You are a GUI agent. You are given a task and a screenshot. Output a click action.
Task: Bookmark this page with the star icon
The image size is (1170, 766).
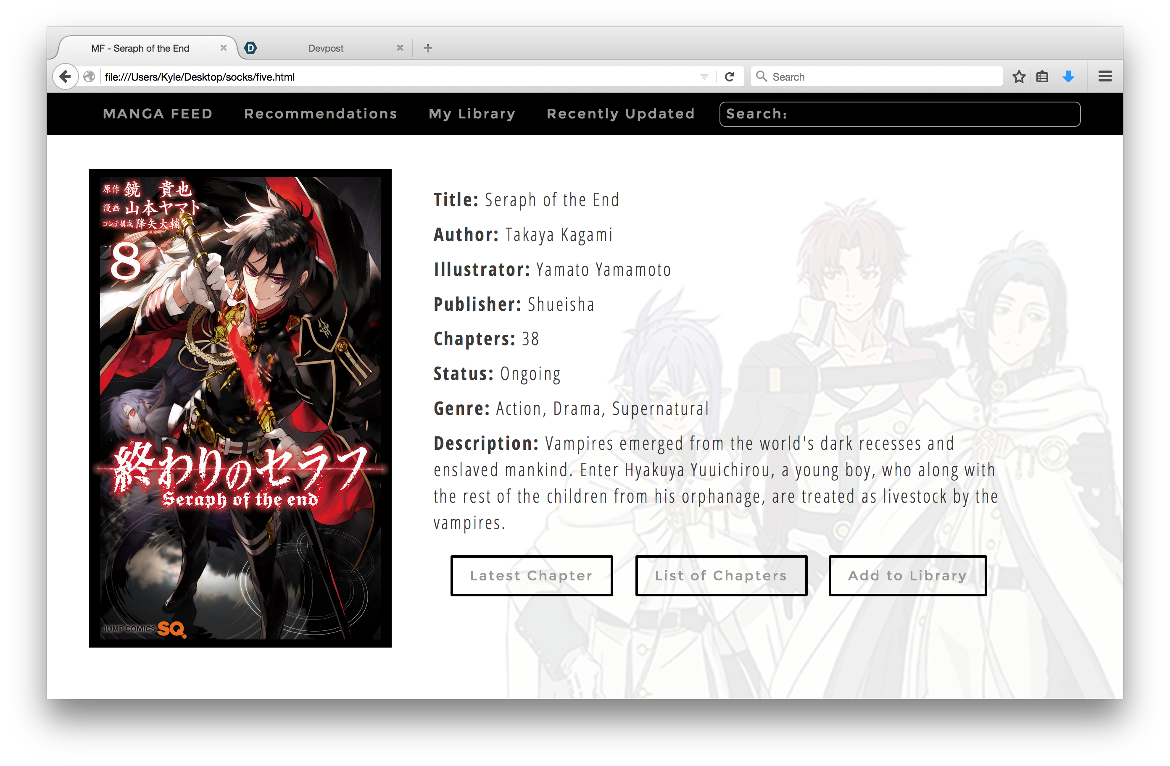(1019, 77)
